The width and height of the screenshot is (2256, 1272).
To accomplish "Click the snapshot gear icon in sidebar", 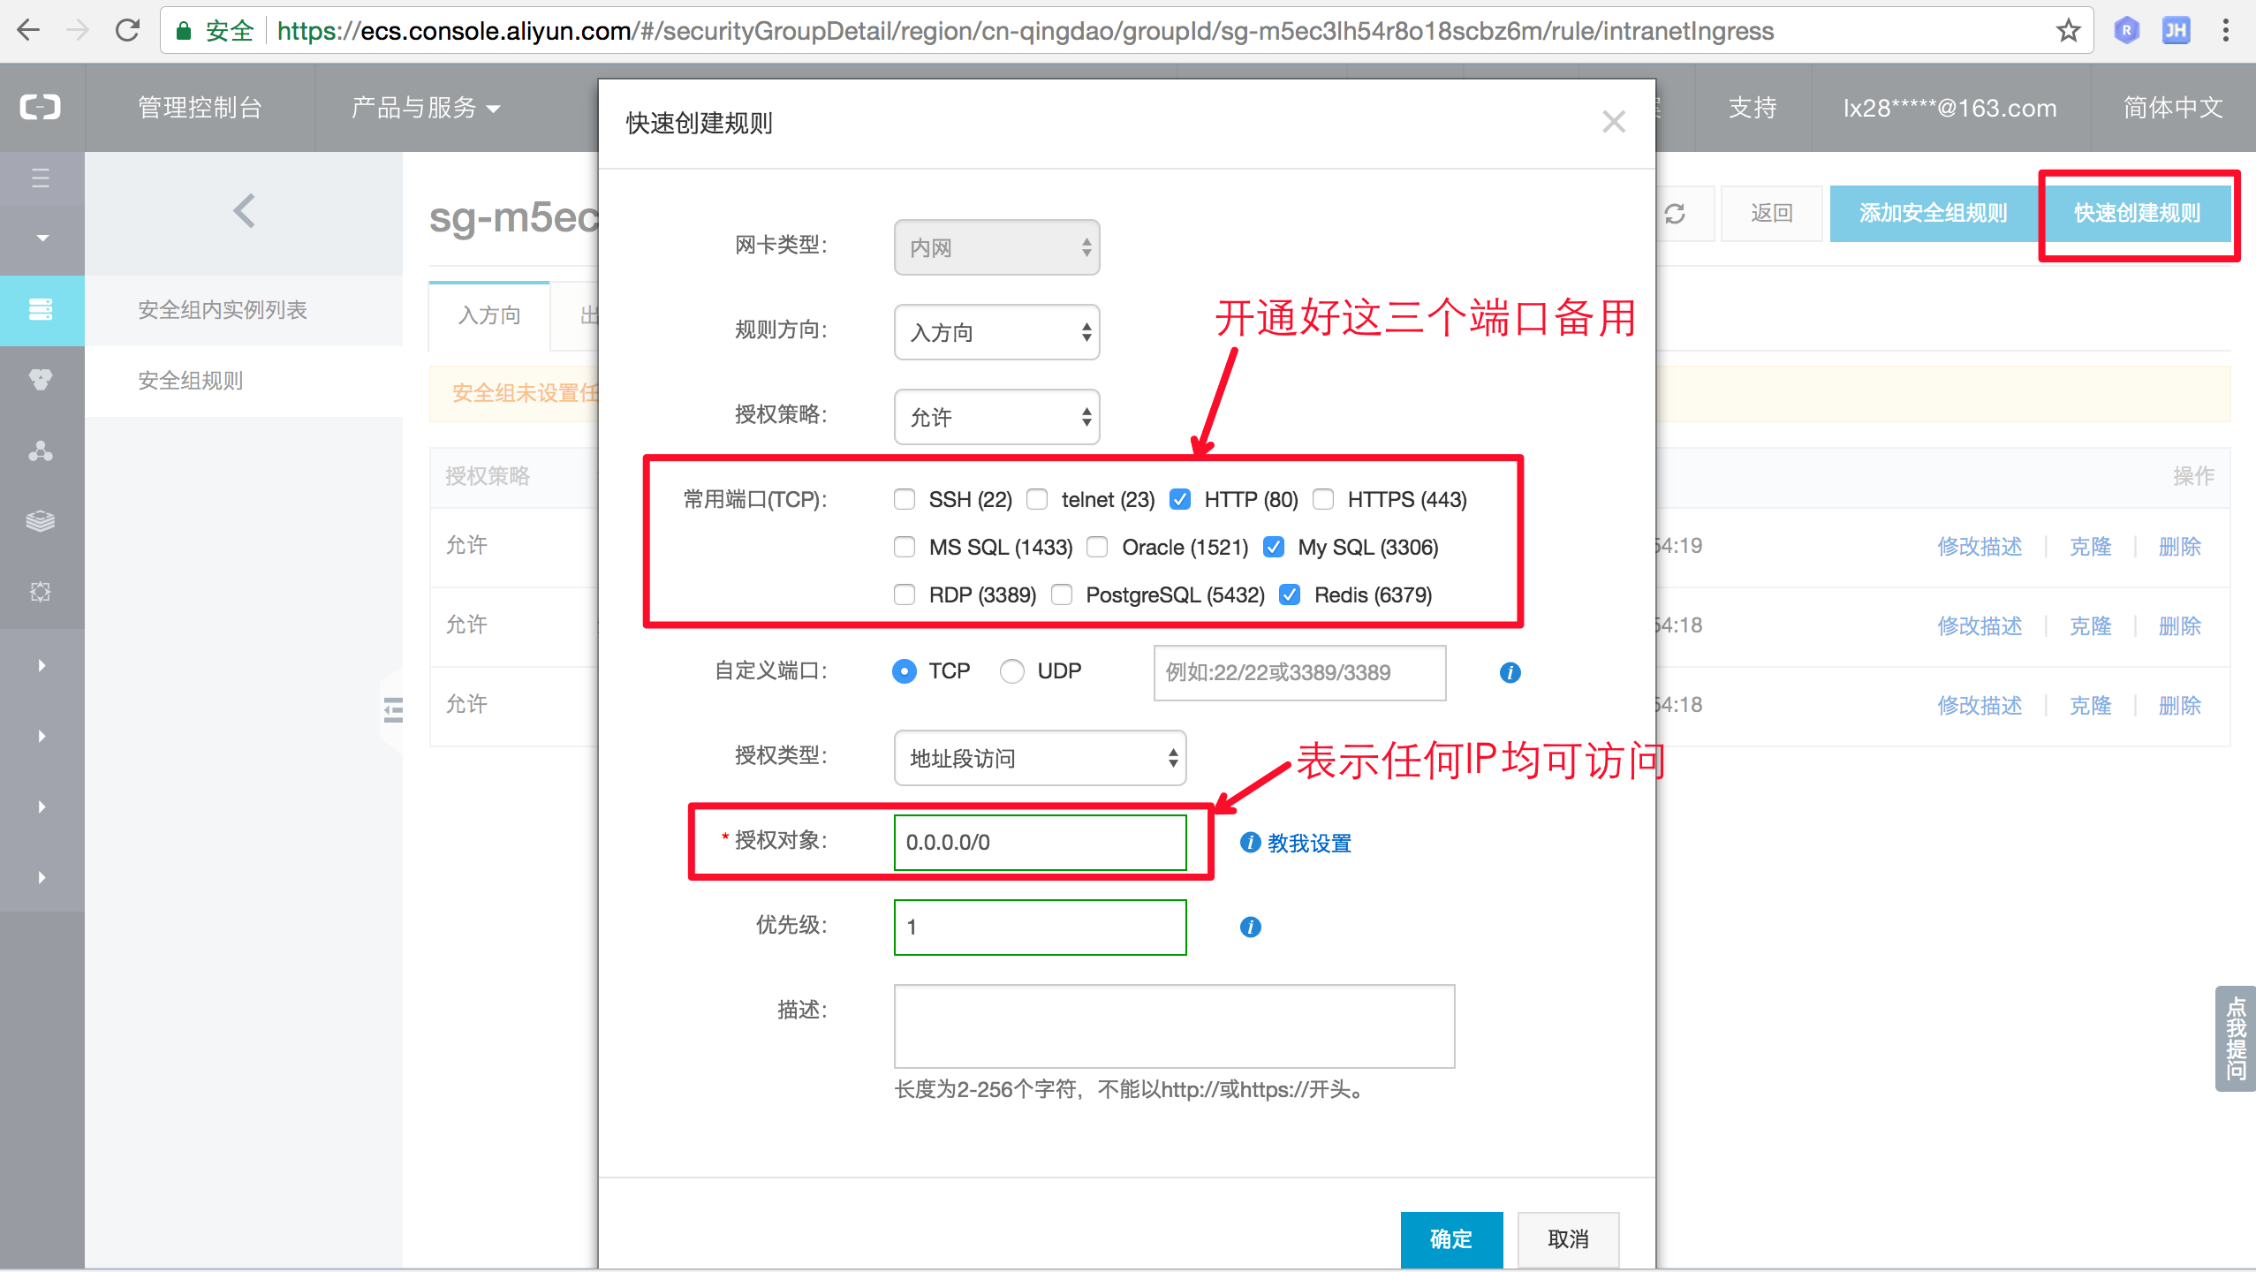I will tap(41, 591).
